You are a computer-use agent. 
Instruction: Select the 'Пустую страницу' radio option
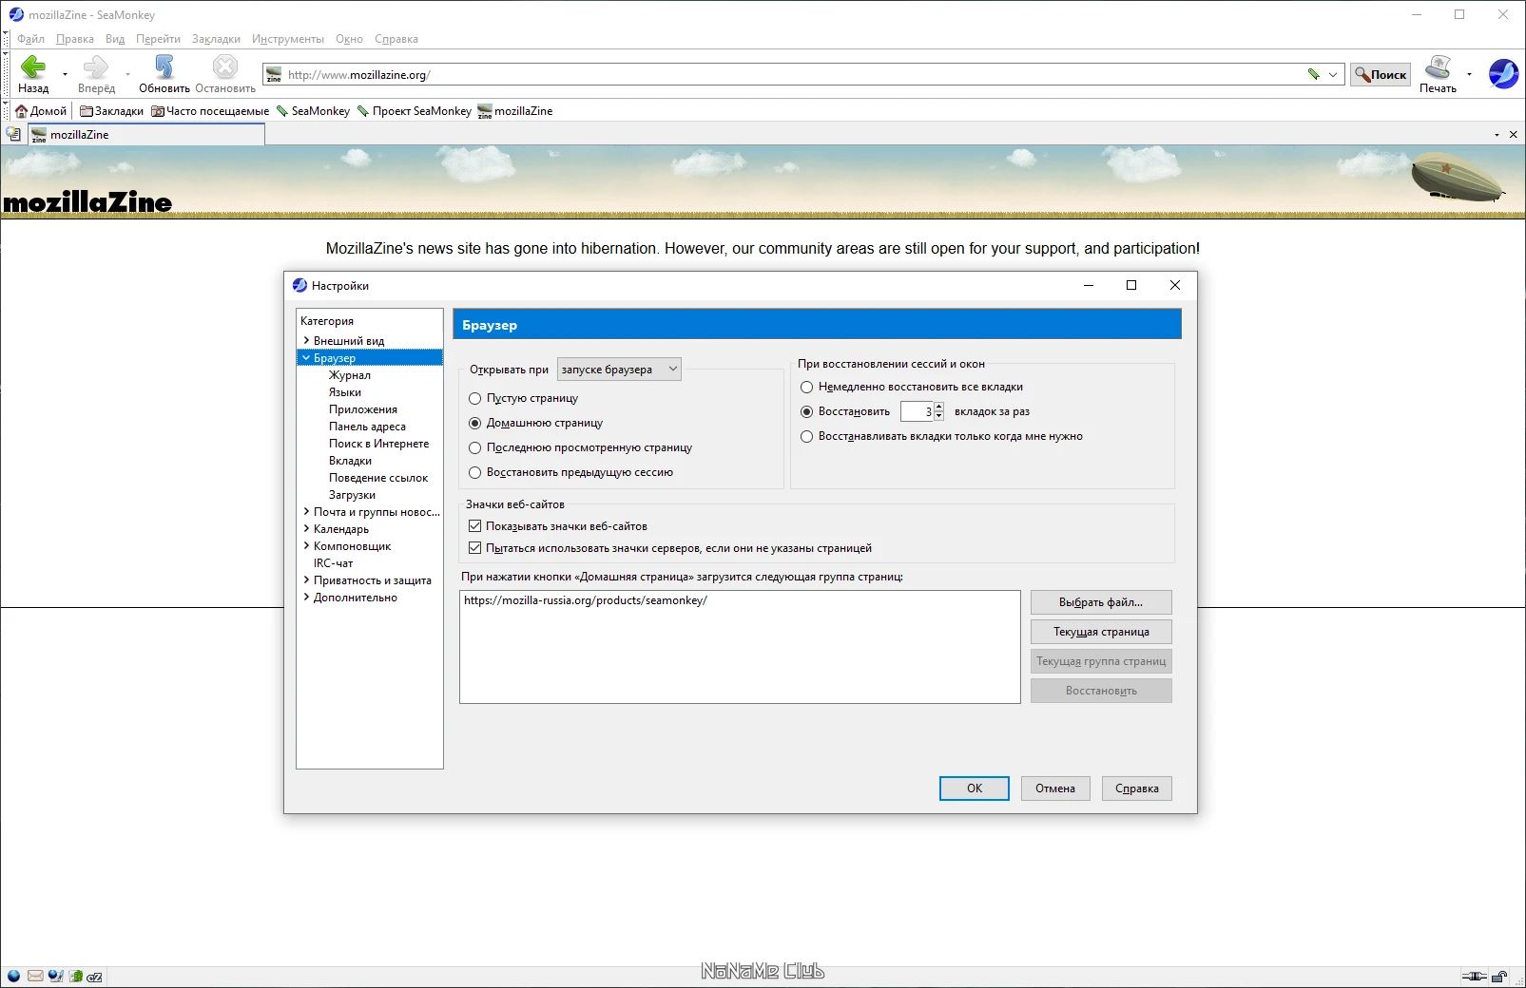474,399
